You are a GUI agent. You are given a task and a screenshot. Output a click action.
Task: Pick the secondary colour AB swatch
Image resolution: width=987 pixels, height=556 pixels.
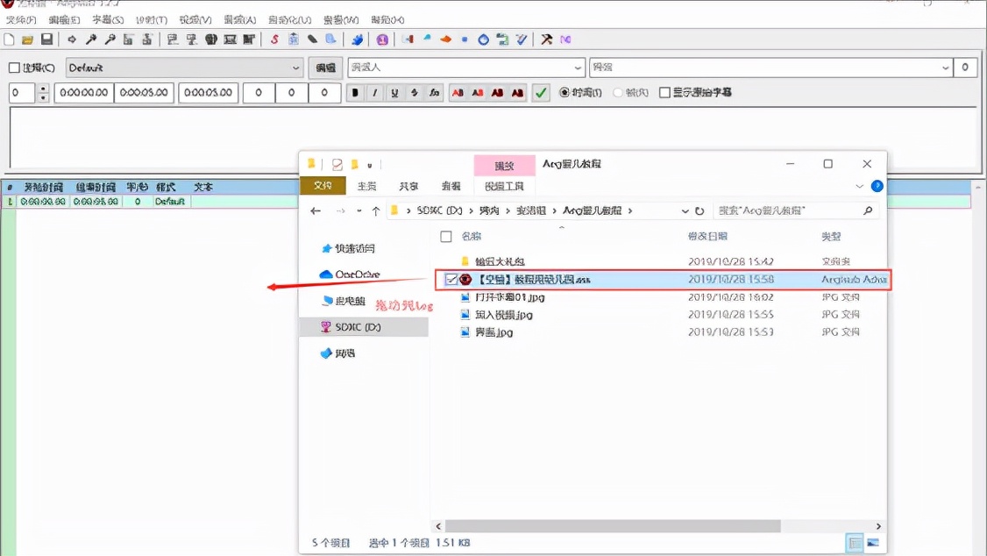tap(478, 93)
